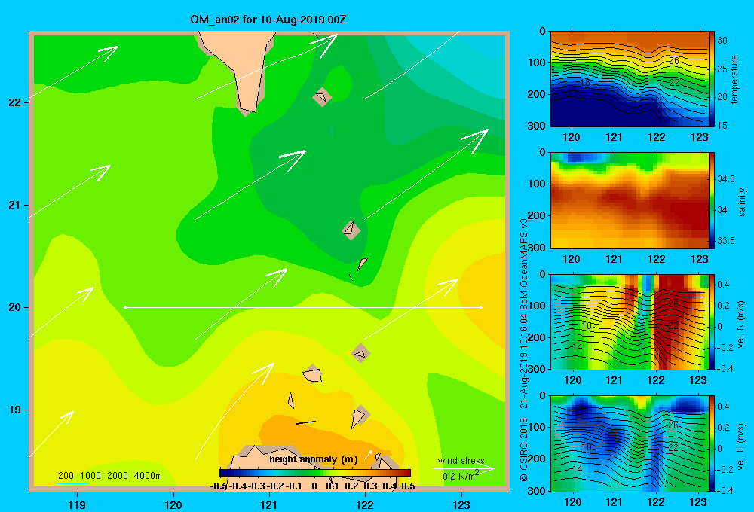Click the 'vel. N (m/s)' label
The image size is (754, 512).
pyautogui.click(x=741, y=325)
